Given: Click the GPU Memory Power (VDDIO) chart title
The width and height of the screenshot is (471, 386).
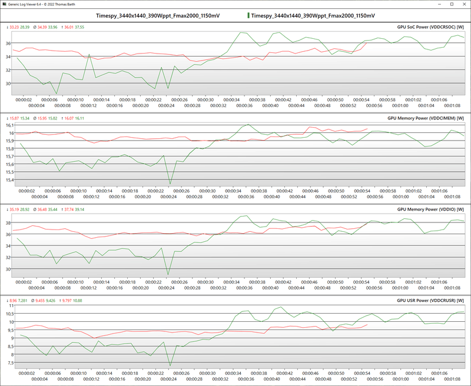Looking at the screenshot, I should pyautogui.click(x=430, y=209).
